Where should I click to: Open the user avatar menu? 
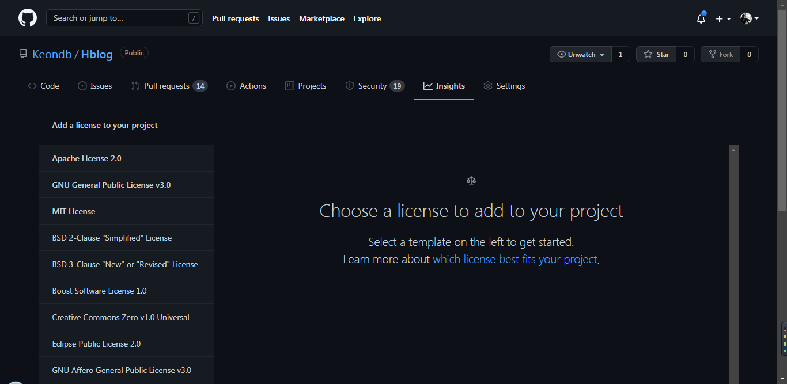pyautogui.click(x=749, y=18)
